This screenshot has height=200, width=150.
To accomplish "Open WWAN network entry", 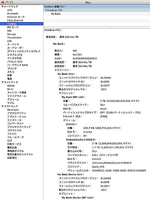I will click(11, 86).
